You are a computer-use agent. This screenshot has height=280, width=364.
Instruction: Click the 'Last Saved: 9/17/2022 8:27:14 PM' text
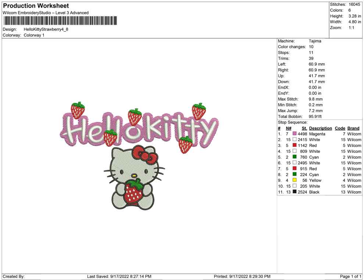click(119, 276)
